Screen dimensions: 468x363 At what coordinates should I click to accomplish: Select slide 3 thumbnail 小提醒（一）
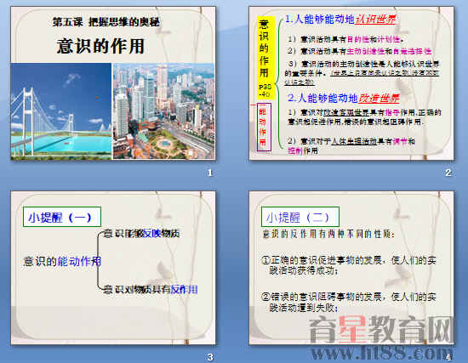[x=113, y=268]
